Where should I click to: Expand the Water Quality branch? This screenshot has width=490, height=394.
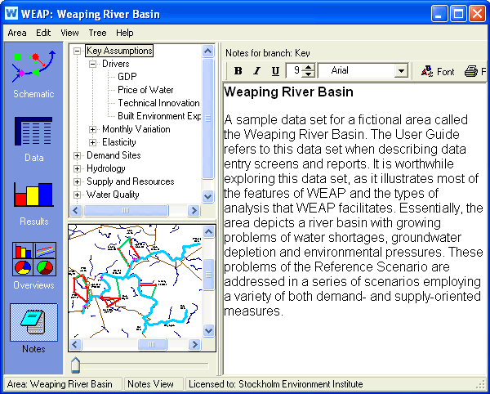[78, 195]
